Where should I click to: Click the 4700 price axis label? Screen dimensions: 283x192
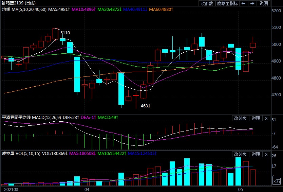pos(276,94)
